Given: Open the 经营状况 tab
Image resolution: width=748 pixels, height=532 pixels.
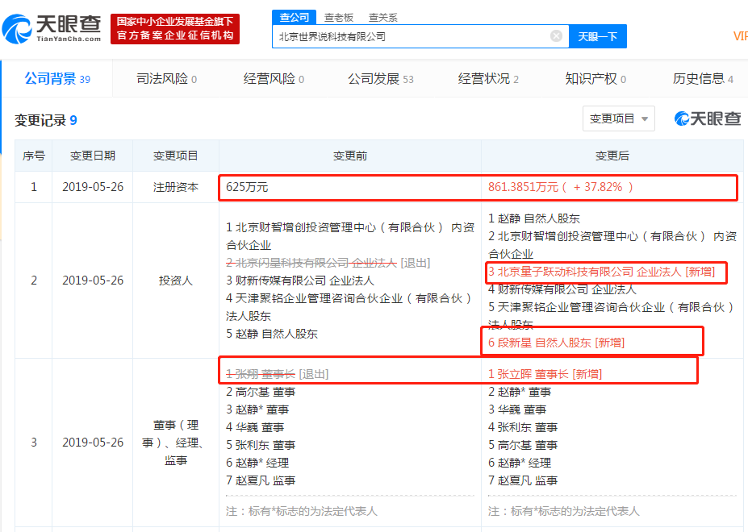Looking at the screenshot, I should point(488,79).
